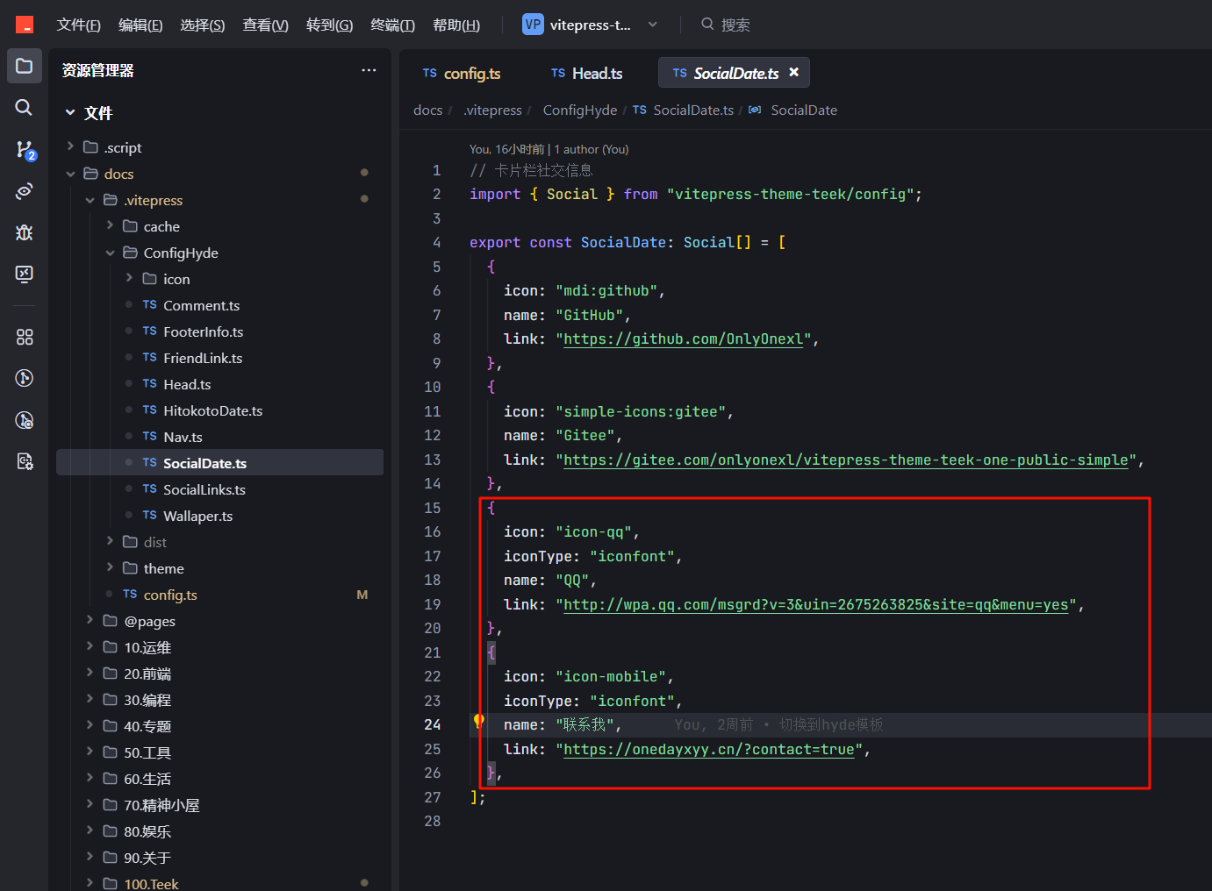
Task: Click the git blame author codelens text
Action: (x=549, y=149)
